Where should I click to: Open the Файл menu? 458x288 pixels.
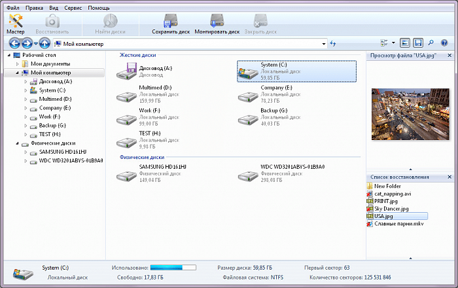[x=13, y=8]
